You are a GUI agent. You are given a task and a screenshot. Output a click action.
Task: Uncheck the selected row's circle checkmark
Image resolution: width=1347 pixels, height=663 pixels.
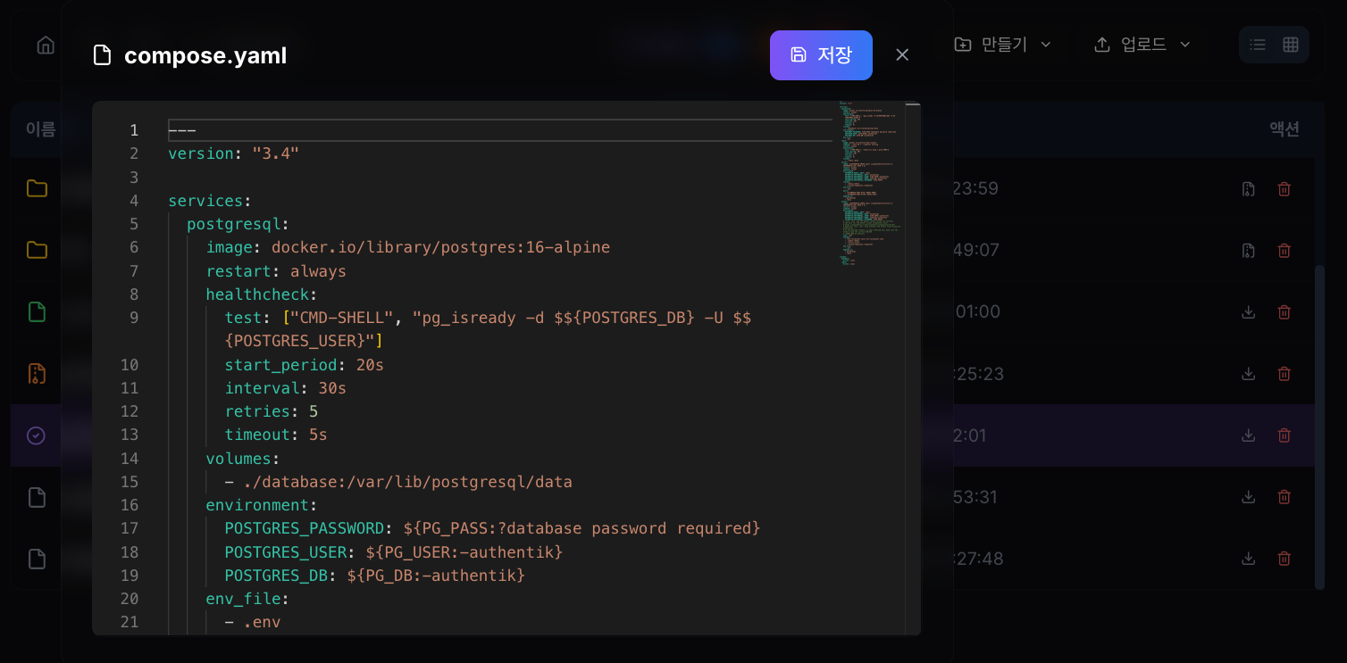tap(36, 435)
